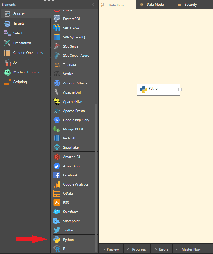Open the Select category
The image size is (213, 254).
(26, 33)
